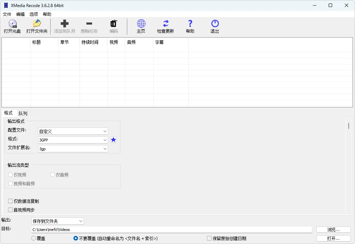The height and width of the screenshot is (244, 355).
Task: Open the 文件 menu
Action: pyautogui.click(x=7, y=14)
